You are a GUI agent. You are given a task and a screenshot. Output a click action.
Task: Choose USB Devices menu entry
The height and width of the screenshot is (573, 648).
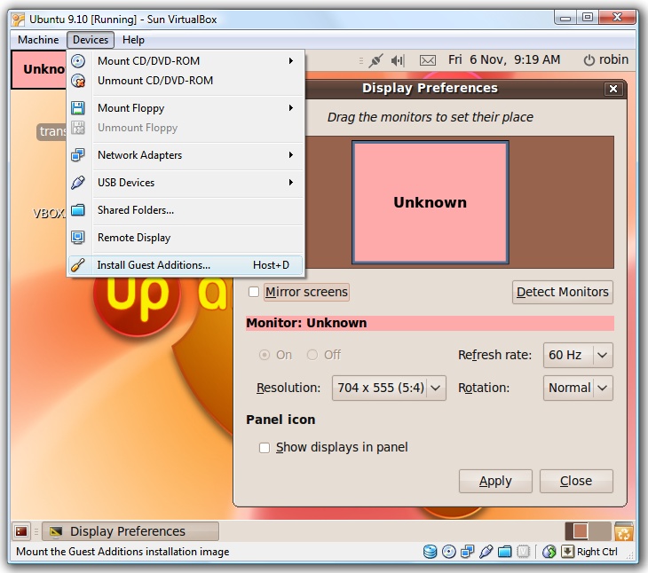tap(186, 183)
